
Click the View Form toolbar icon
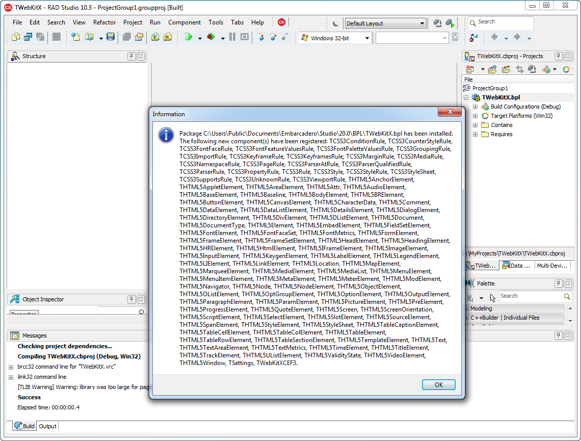[28, 37]
